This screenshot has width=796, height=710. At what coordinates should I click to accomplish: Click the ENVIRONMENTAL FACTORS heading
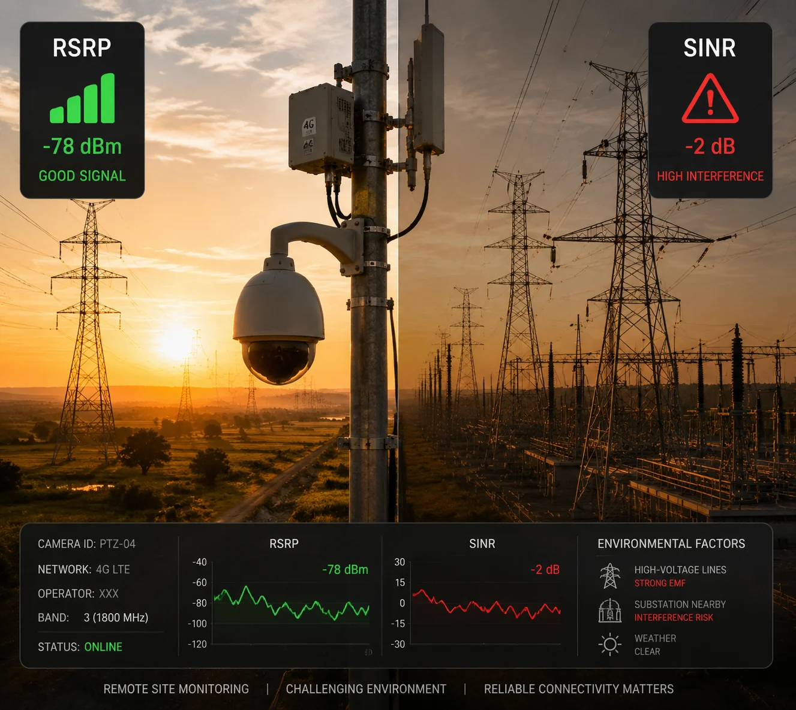point(671,543)
